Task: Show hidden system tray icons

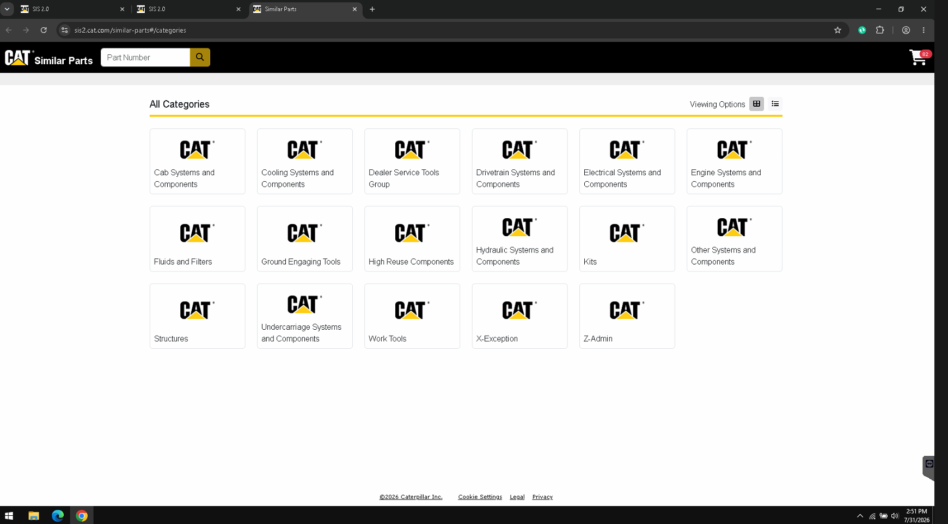Action: click(860, 516)
